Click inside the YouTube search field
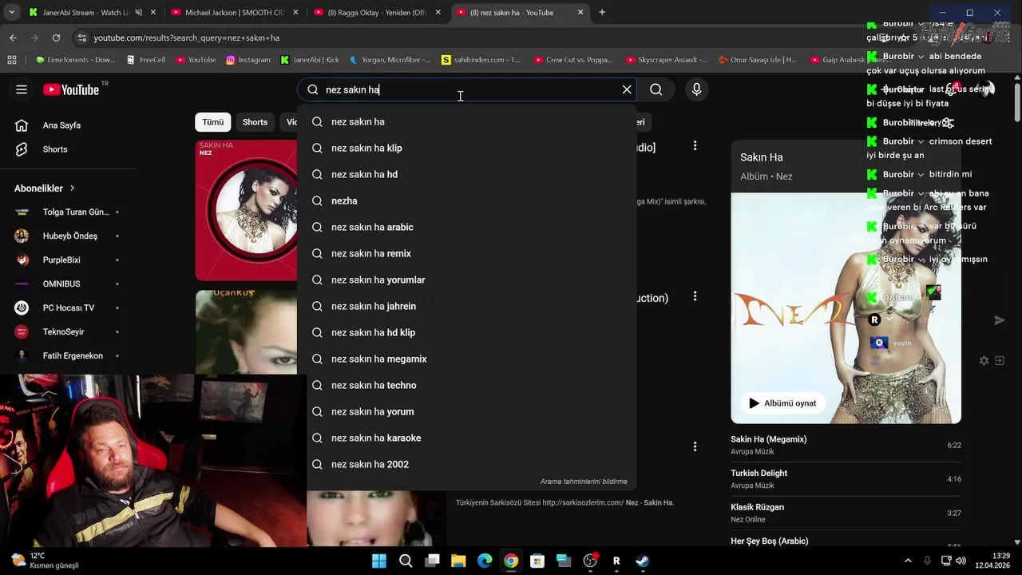 click(x=467, y=89)
